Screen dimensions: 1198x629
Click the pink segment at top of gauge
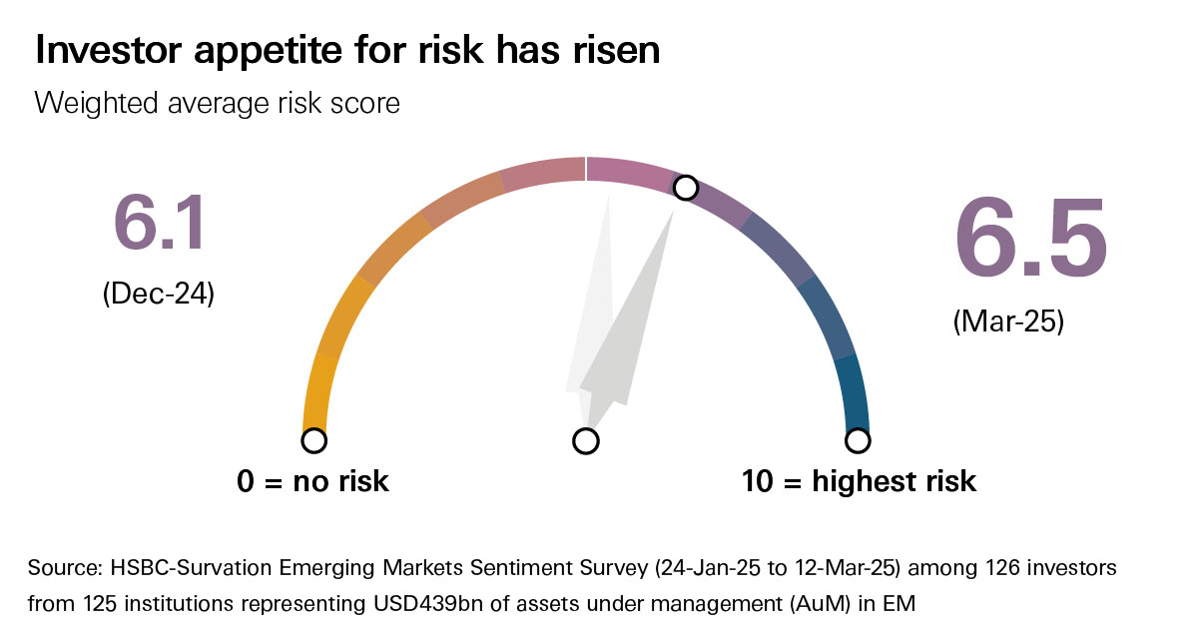point(629,168)
